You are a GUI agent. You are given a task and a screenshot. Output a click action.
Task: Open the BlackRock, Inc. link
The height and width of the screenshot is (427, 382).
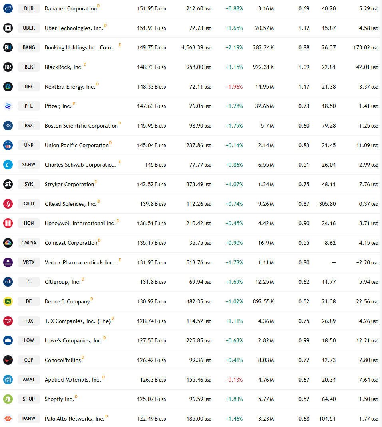(64, 67)
